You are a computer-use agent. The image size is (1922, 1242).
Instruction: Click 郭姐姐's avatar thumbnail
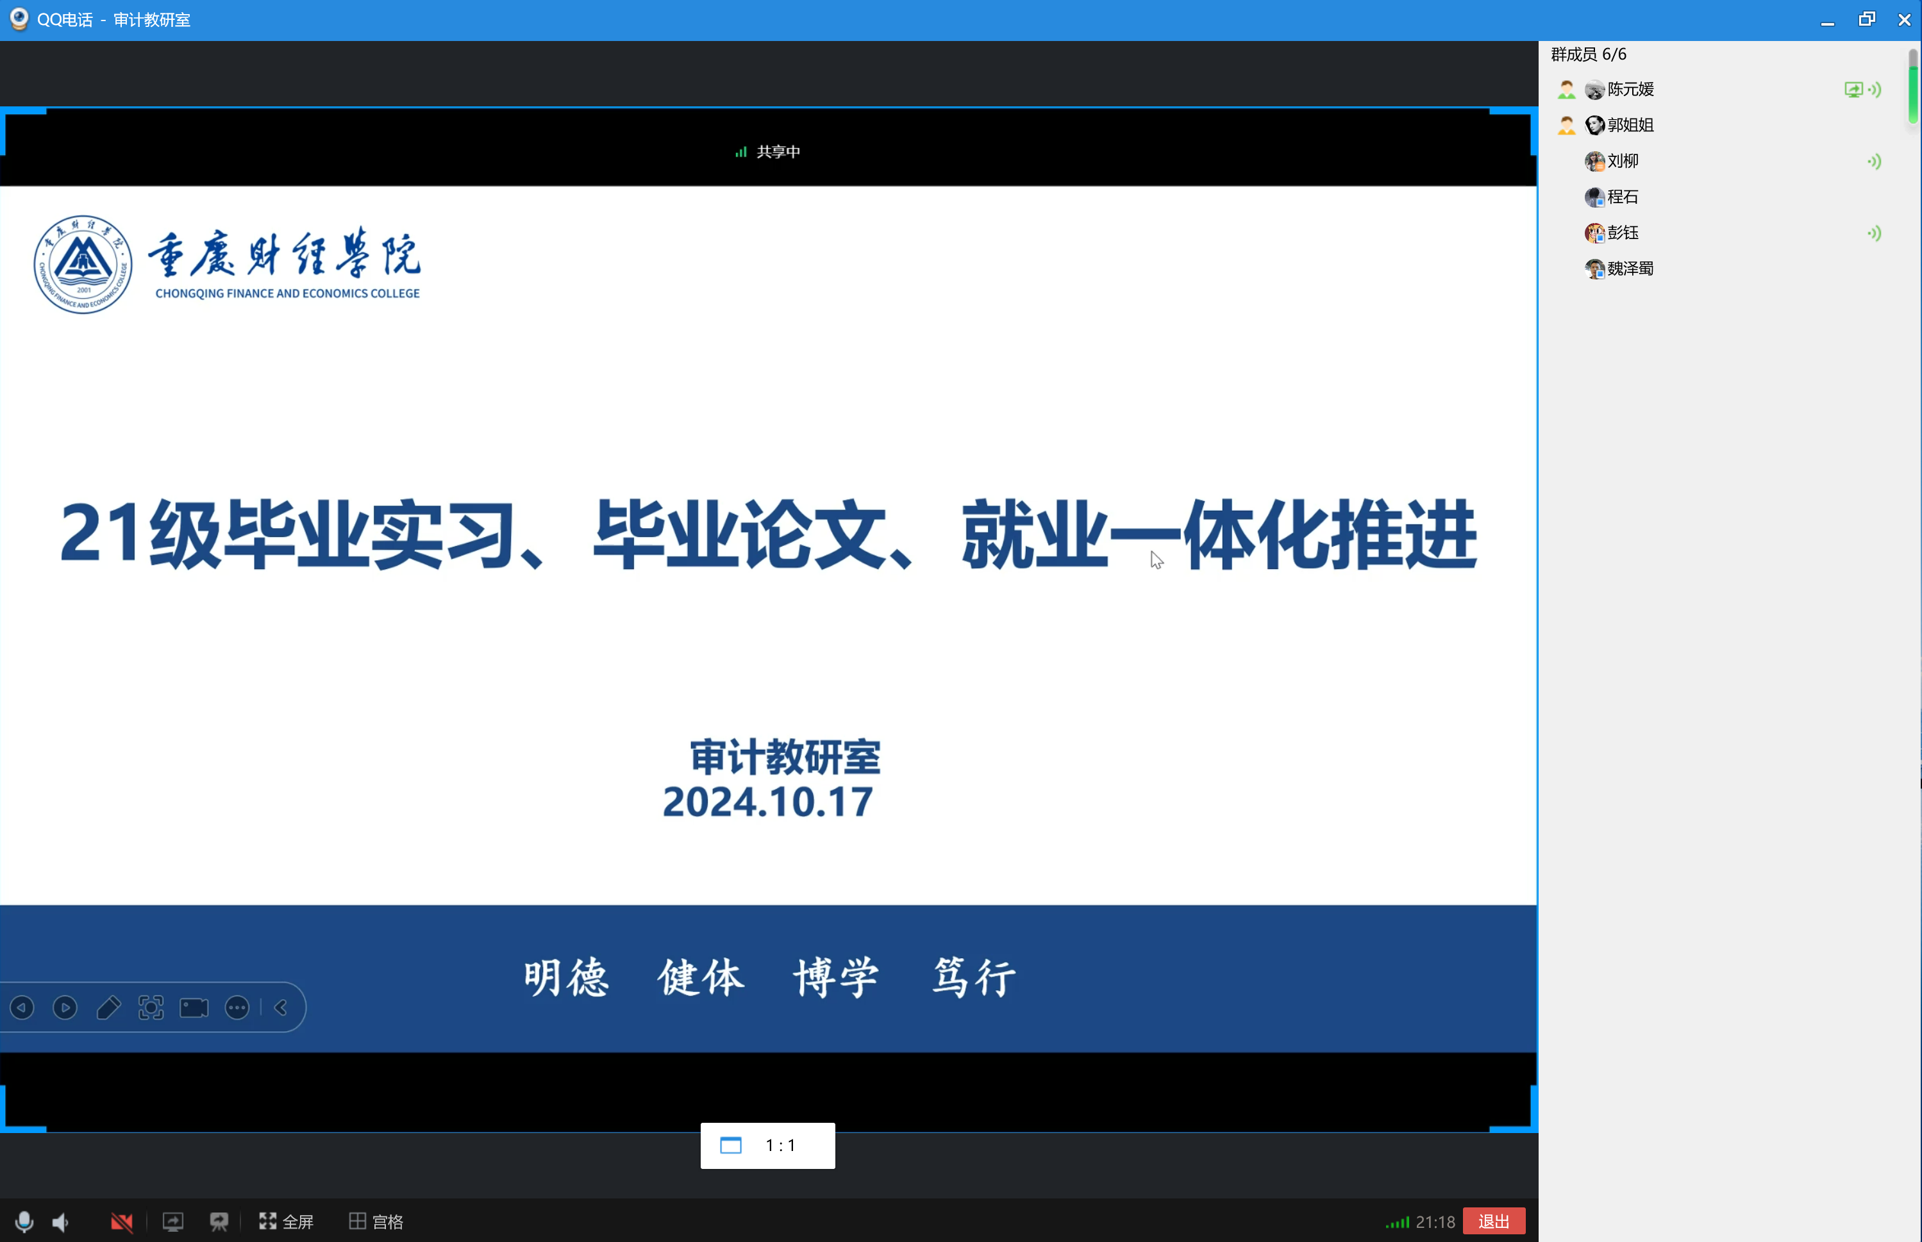pos(1594,125)
